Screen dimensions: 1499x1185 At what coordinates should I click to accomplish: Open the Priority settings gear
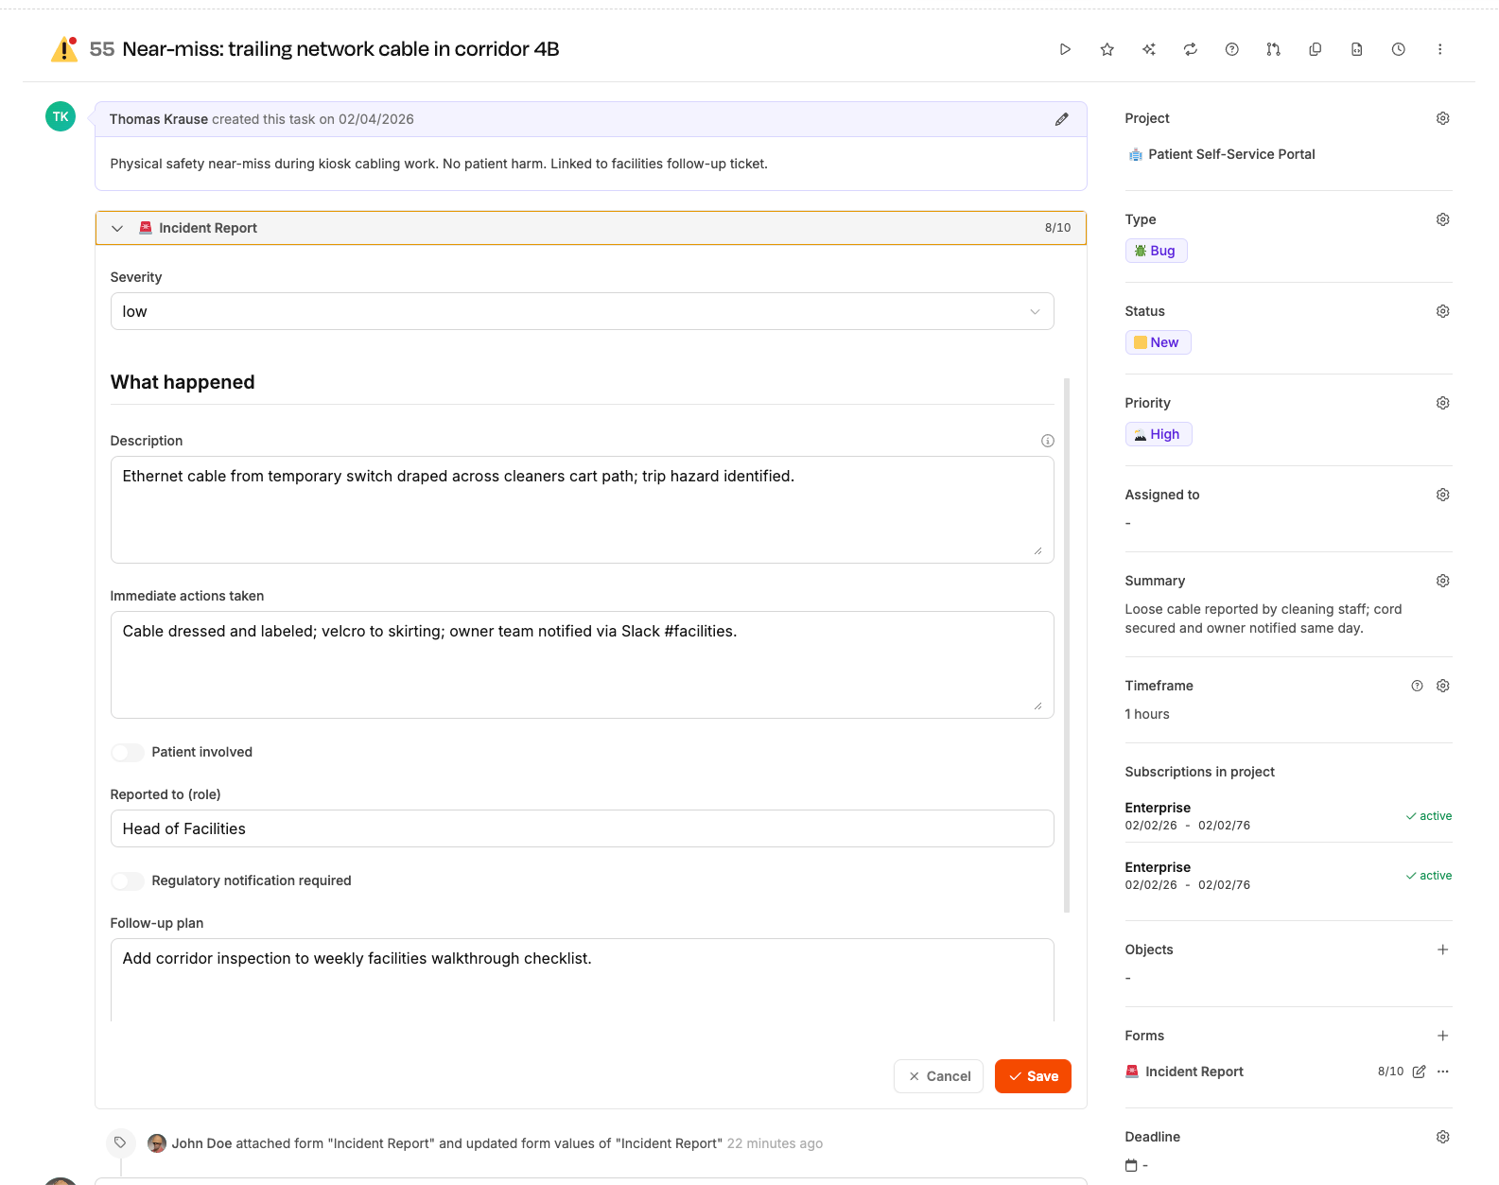coord(1442,403)
